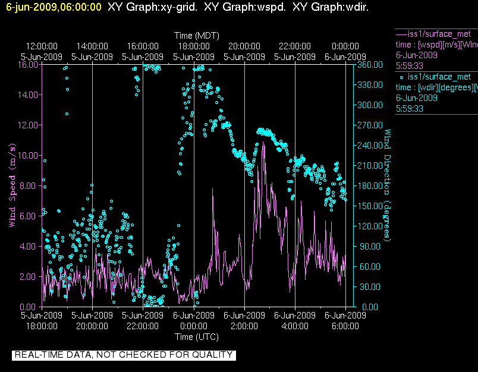Click the 18:00:00 tick on MDT axis
Image resolution: width=478 pixels, height=372 pixels.
[x=194, y=46]
